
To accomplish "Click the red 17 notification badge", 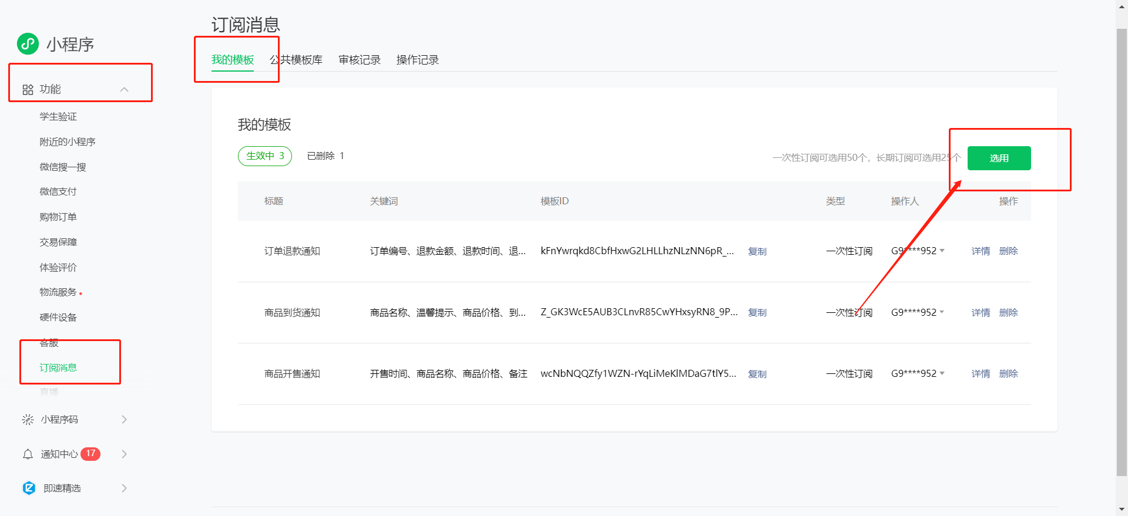I will click(x=90, y=454).
